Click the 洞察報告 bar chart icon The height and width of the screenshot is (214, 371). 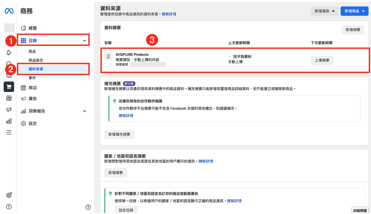23,111
